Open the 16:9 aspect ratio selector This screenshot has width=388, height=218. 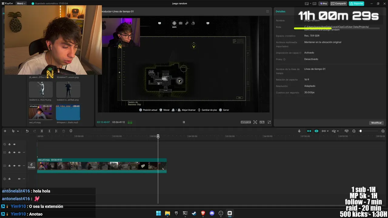point(262,122)
